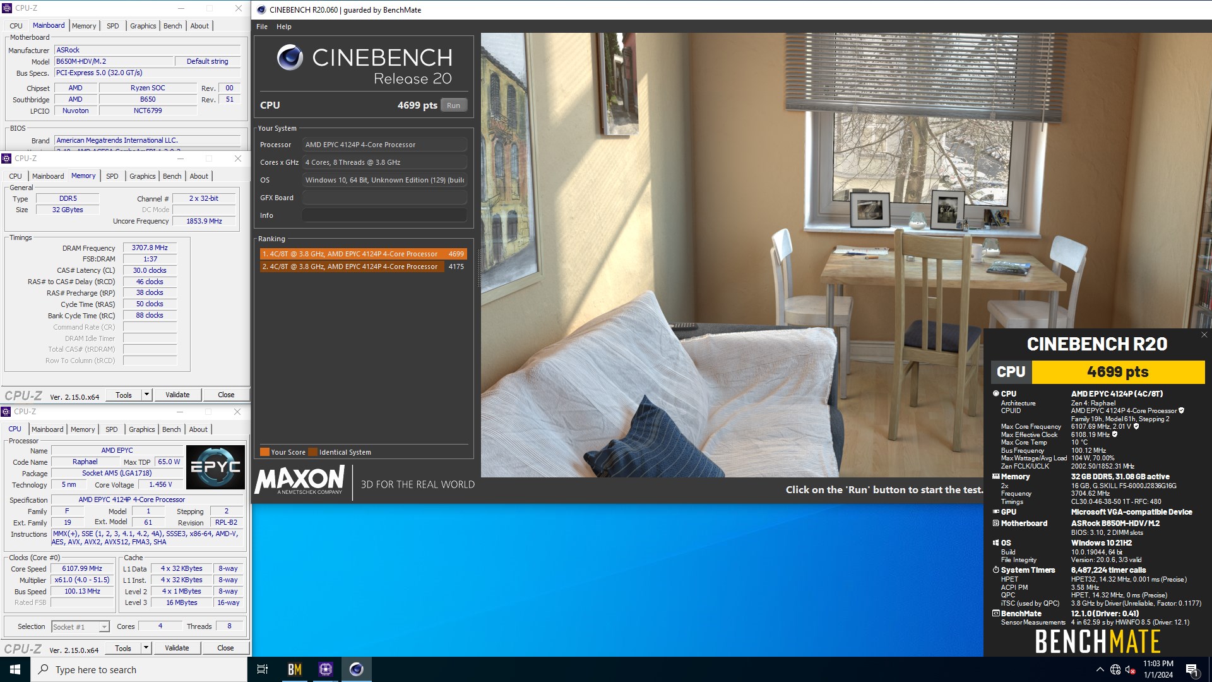Click the Memory icon in BenchMate panel

996,477
